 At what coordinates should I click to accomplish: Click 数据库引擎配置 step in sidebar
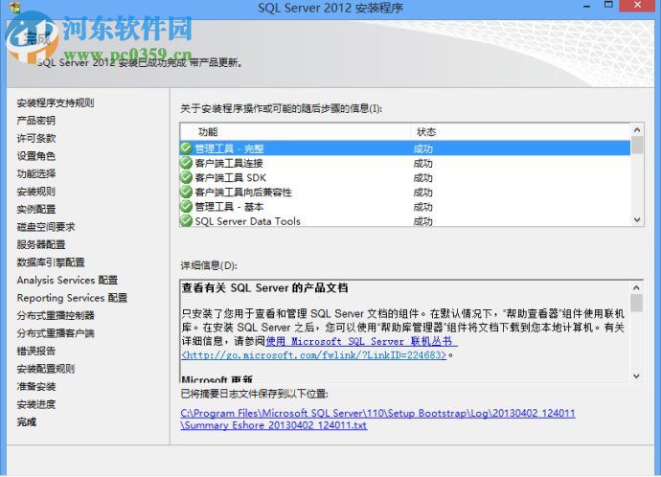[x=51, y=262]
